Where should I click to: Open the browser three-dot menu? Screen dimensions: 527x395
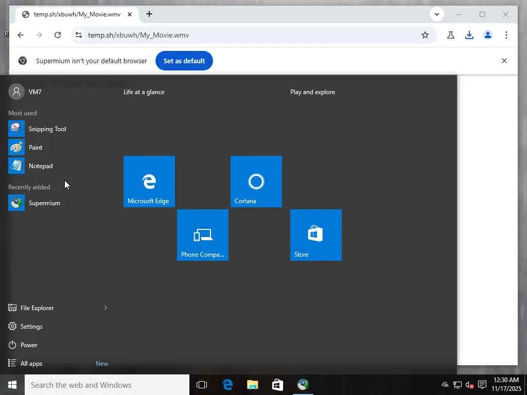[506, 35]
